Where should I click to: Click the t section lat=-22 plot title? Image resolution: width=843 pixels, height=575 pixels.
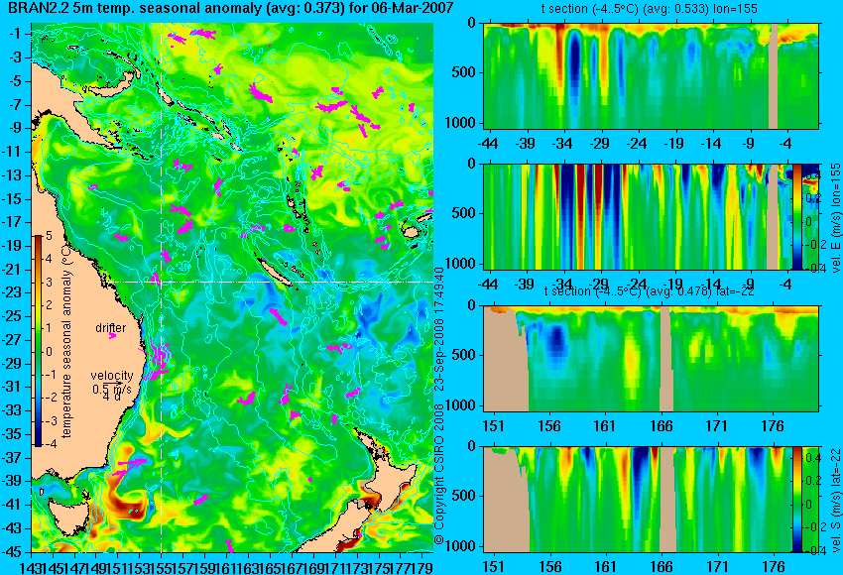click(649, 291)
